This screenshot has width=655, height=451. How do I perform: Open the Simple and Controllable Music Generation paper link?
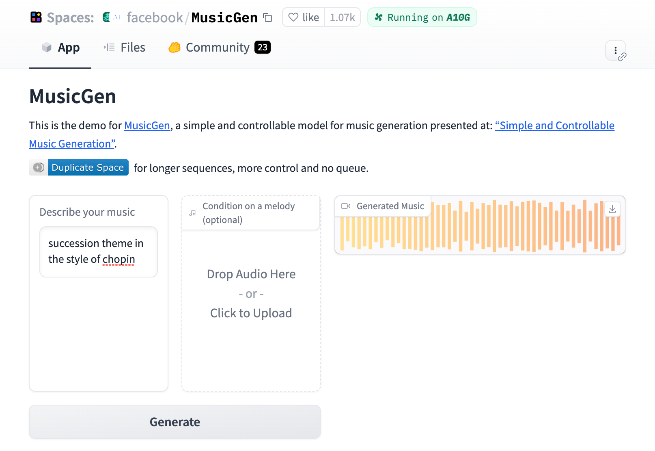(554, 126)
